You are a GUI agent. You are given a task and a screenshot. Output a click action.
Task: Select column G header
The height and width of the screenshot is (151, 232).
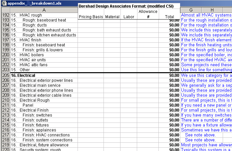coord(191,10)
